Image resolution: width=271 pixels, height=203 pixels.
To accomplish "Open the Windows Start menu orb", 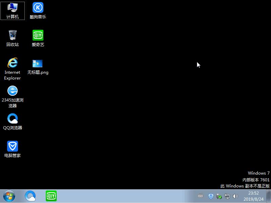I will pos(9,196).
